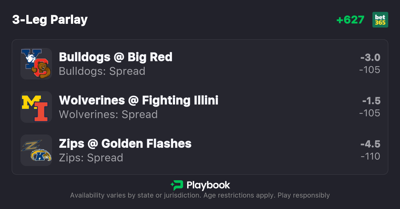Click the Wolverines: Spread bet label
Screen dimensions: 400x209
(108, 114)
